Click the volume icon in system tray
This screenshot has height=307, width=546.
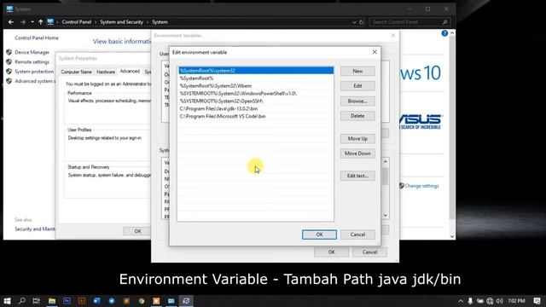click(x=500, y=301)
